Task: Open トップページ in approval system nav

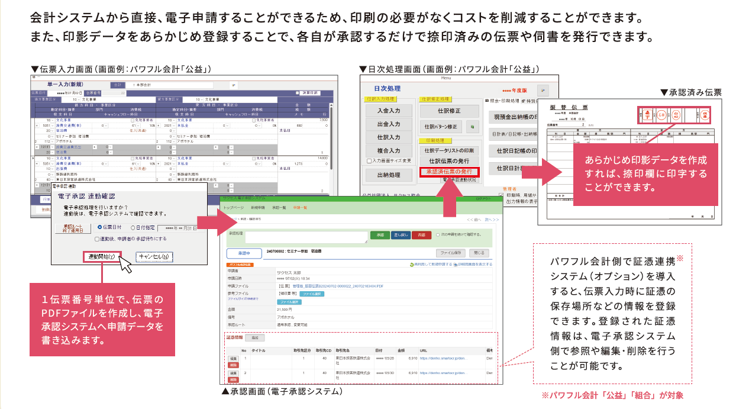Action: (x=233, y=208)
